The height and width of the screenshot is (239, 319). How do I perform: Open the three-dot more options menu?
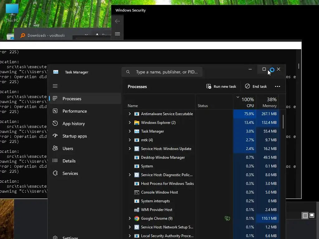coord(278,87)
